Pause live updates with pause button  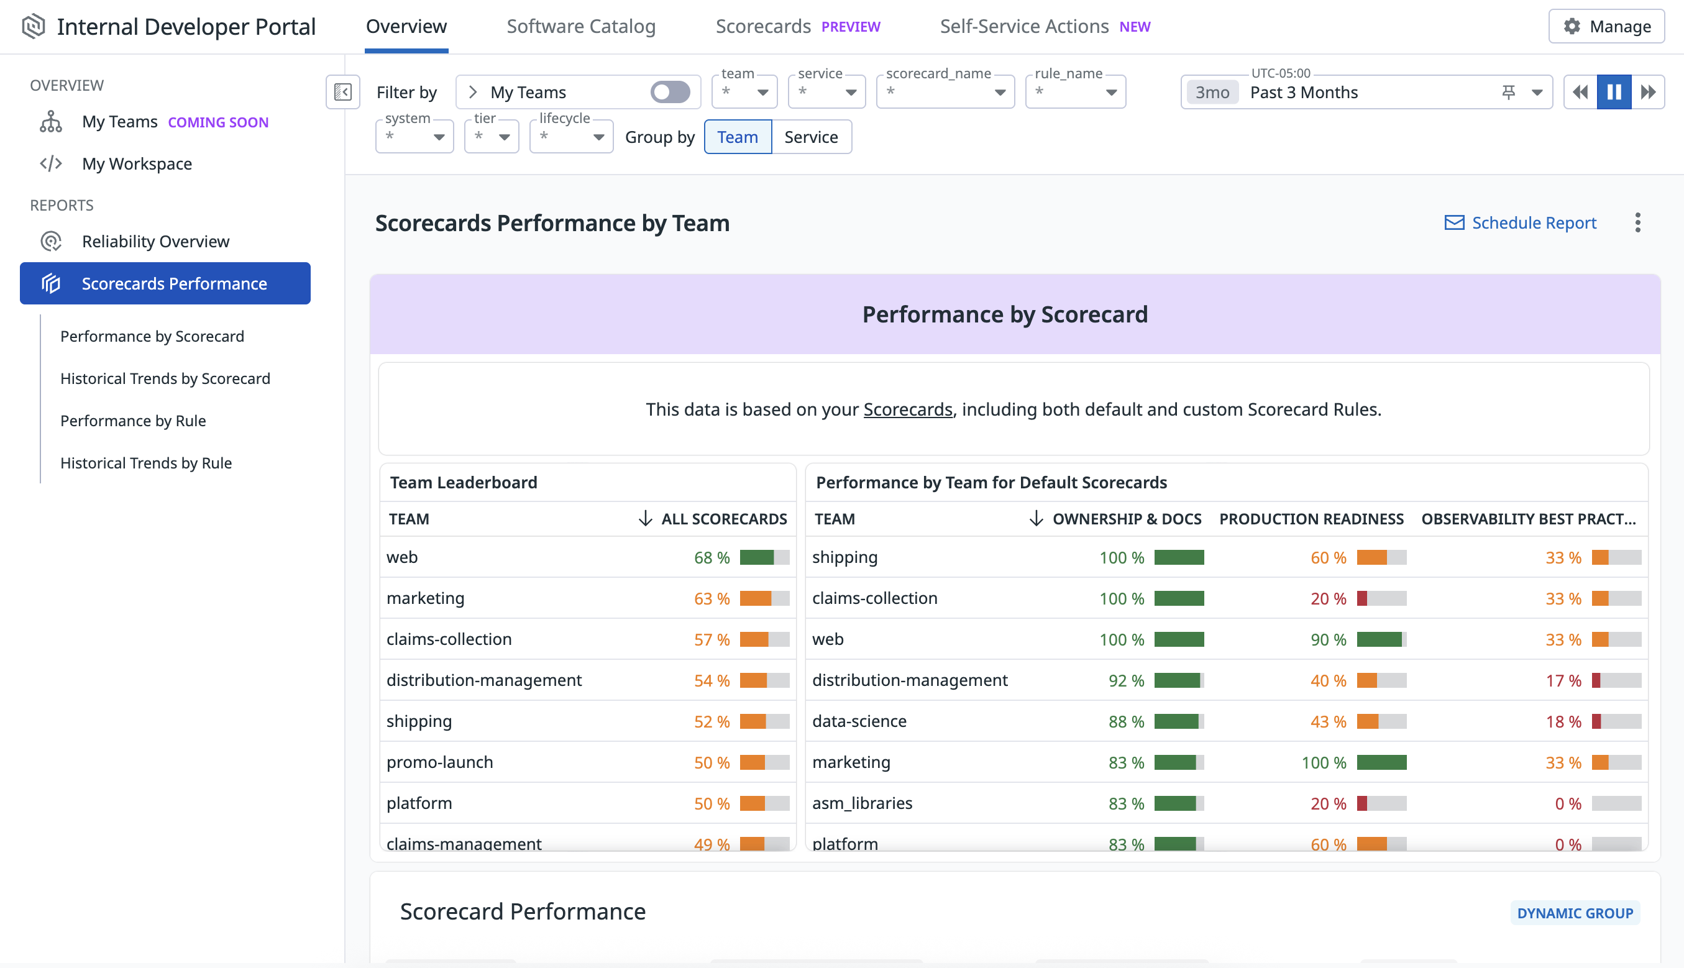(1614, 93)
